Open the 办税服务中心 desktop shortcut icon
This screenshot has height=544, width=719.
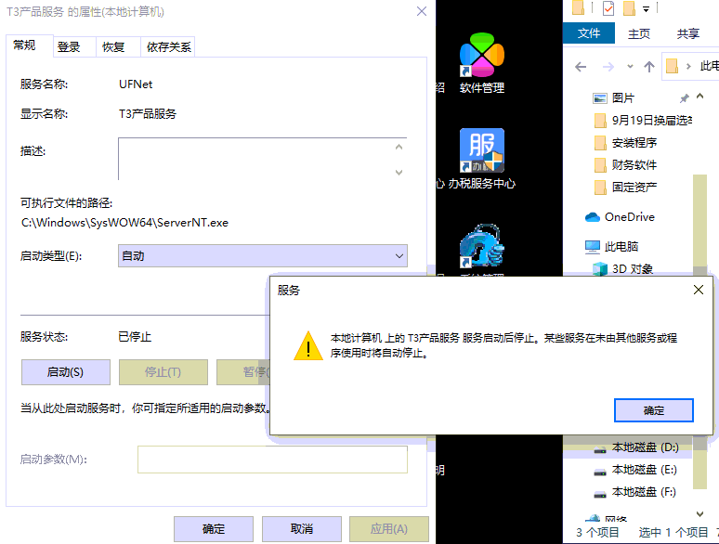481,150
